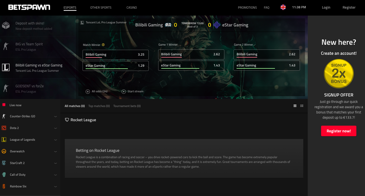Click the red Live now indicator icon
Image resolution: width=365 pixels, height=196 pixels.
[x=4, y=105]
